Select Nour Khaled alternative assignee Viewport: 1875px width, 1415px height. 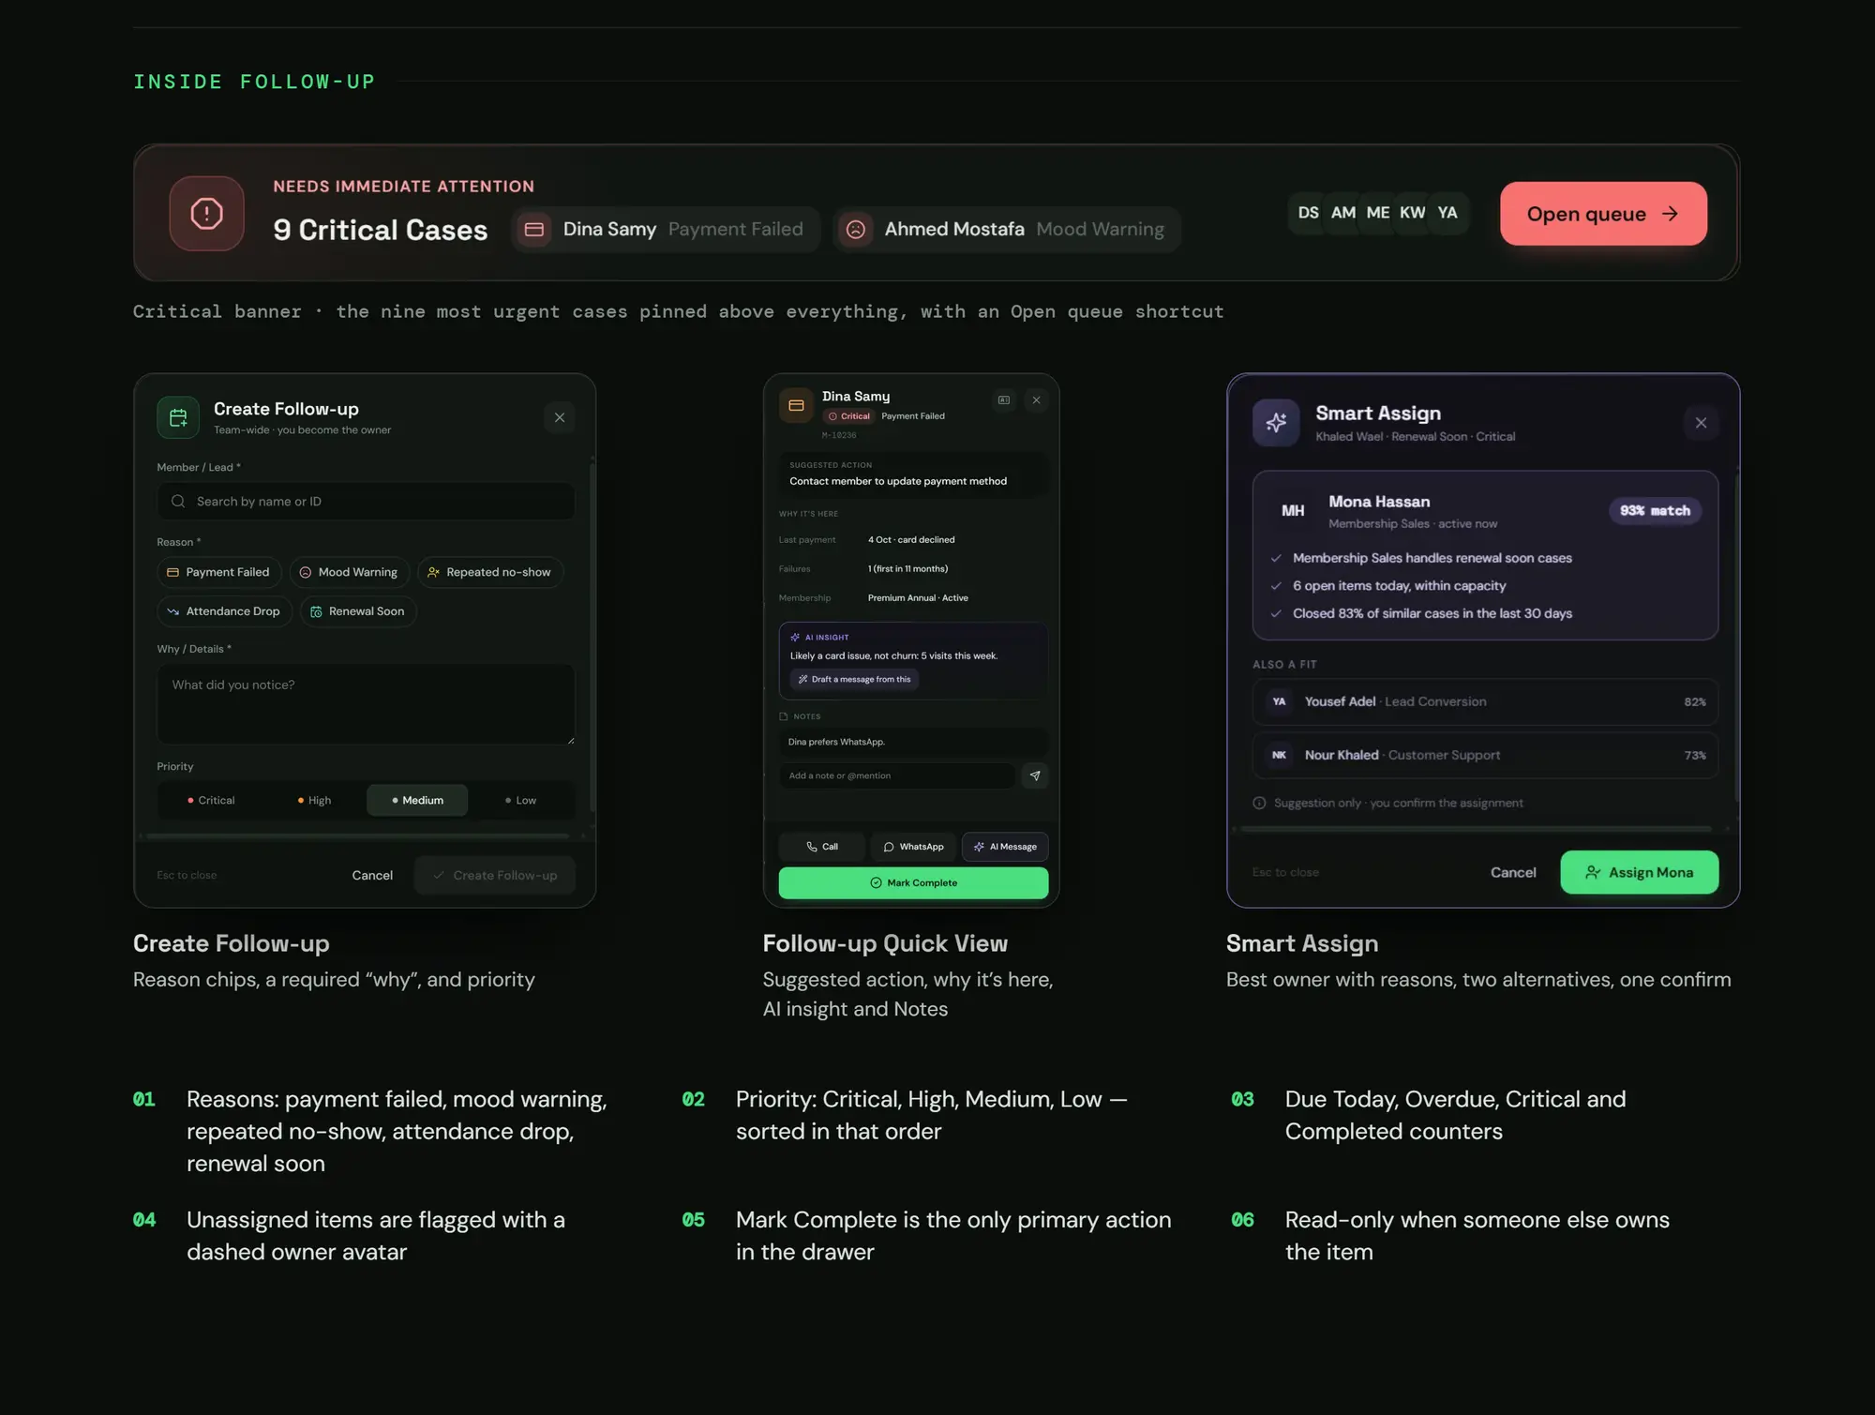click(x=1485, y=755)
